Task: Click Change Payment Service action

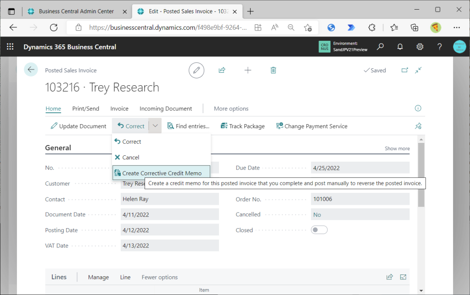Action: [312, 126]
